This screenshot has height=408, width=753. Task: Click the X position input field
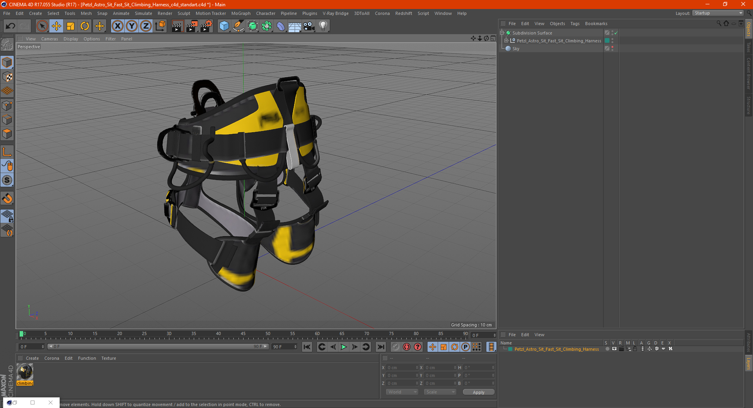click(x=402, y=368)
